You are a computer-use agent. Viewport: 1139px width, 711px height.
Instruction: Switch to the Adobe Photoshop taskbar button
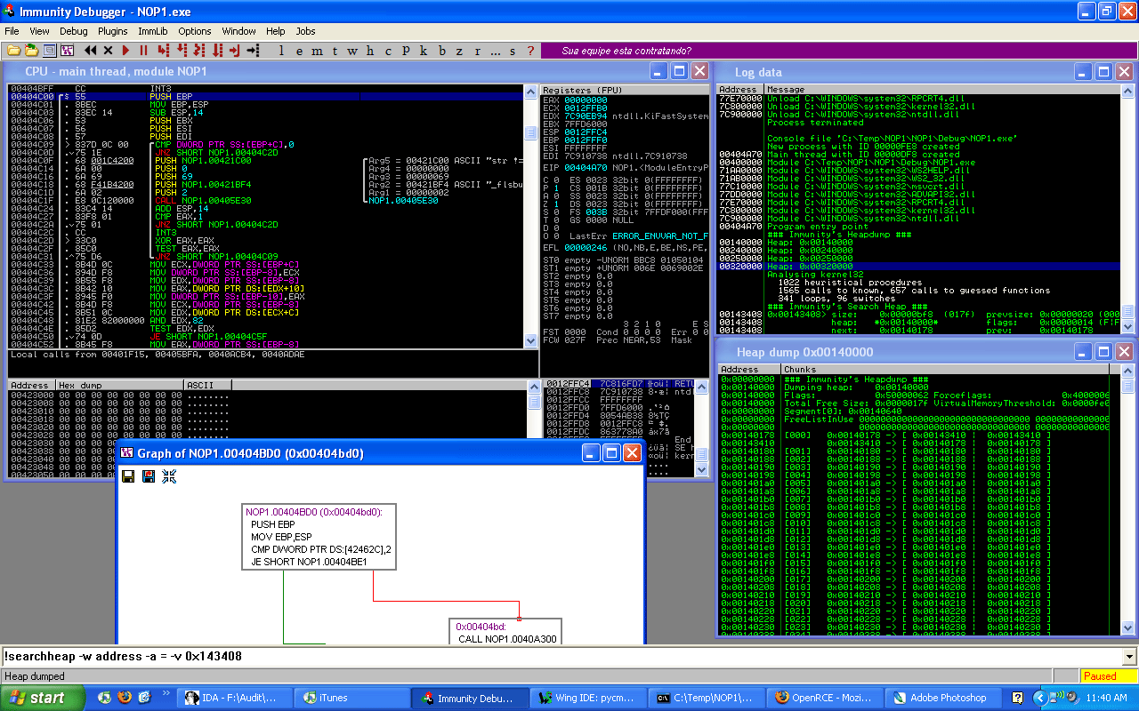[941, 698]
